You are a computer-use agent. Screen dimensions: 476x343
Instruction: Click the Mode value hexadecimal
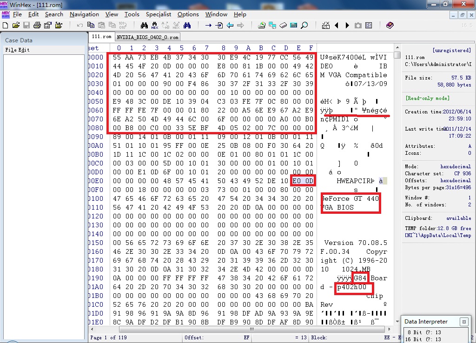coord(456,166)
